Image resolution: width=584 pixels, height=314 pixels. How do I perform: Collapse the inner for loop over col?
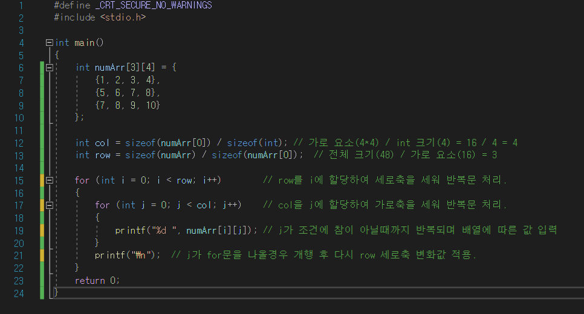(49, 205)
